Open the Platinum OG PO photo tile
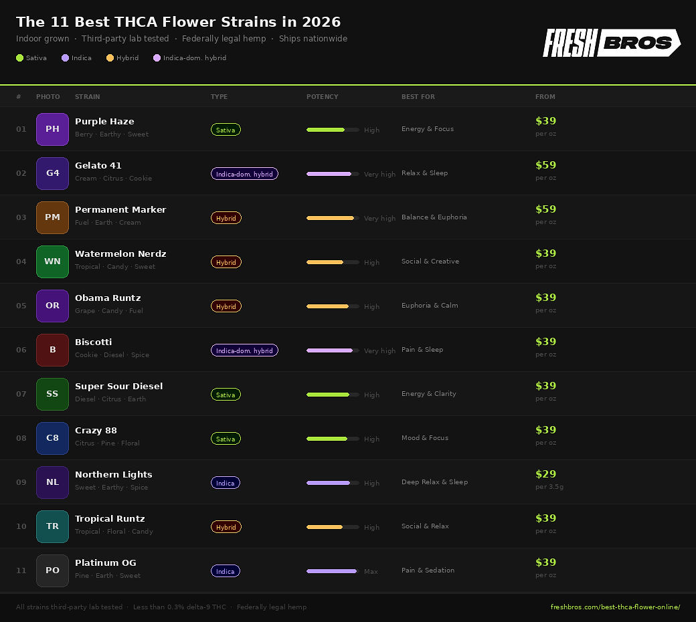This screenshot has width=696, height=622. click(52, 571)
